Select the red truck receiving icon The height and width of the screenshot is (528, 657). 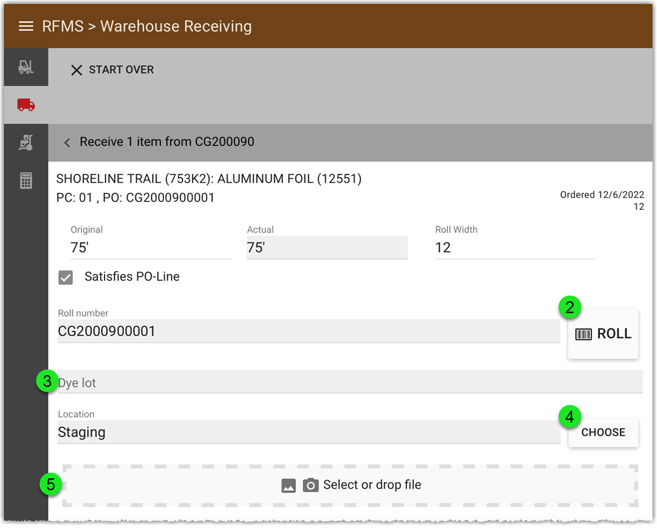pyautogui.click(x=25, y=104)
